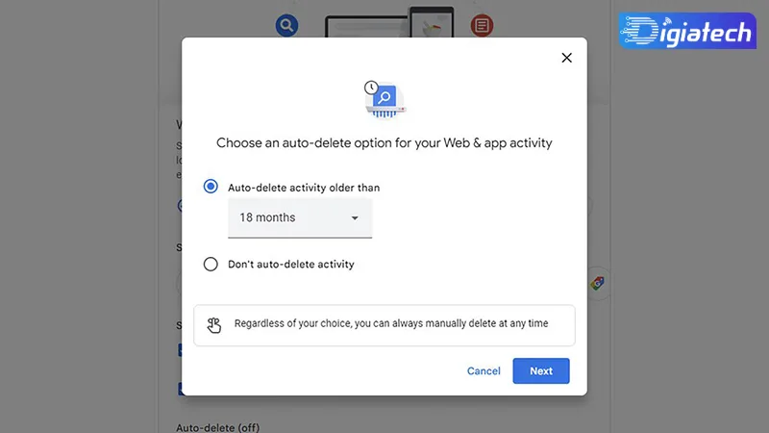Click the hand pointer info icon
The height and width of the screenshot is (433, 769).
coord(213,325)
